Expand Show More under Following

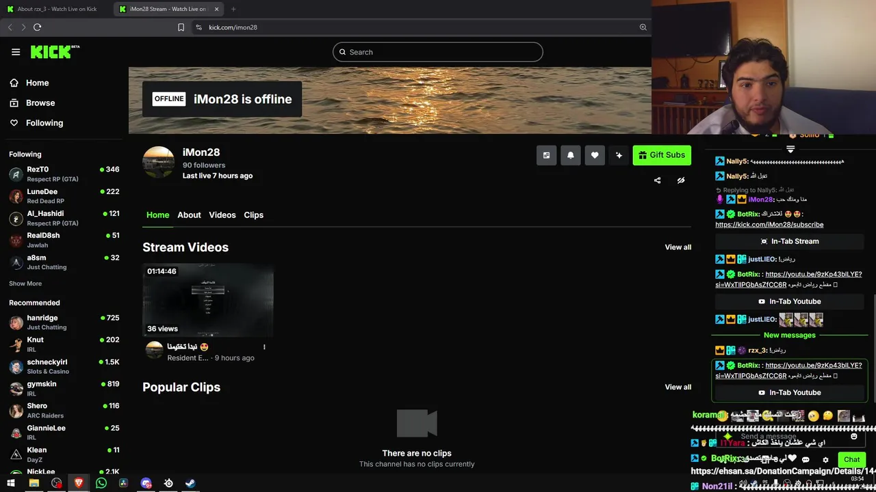(x=25, y=284)
